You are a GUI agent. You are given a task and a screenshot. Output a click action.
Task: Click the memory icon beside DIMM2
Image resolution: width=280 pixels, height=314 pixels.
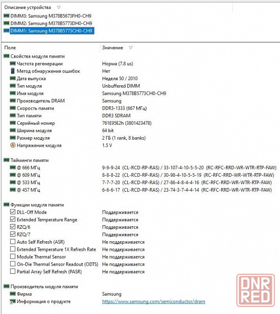coord(7,23)
